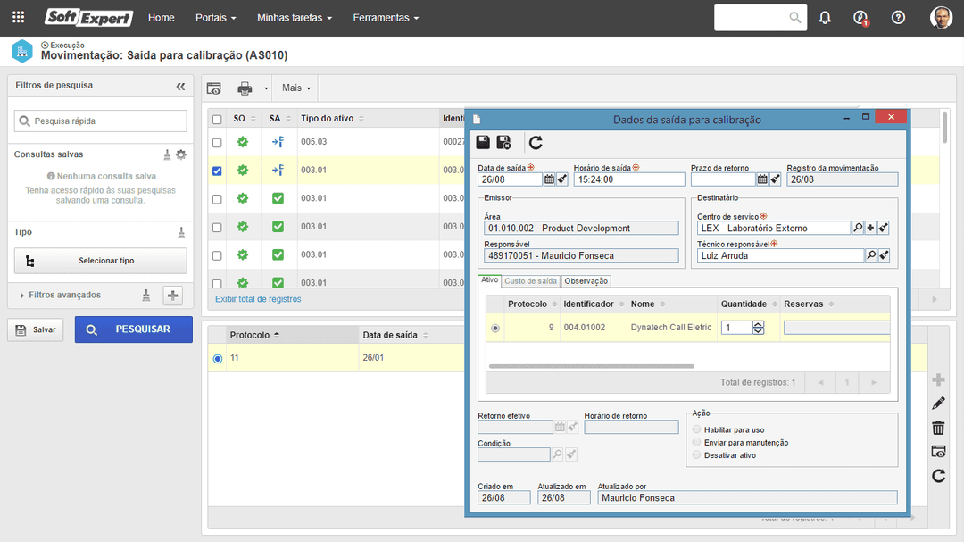Uncheck the selected second row checkbox

point(217,171)
